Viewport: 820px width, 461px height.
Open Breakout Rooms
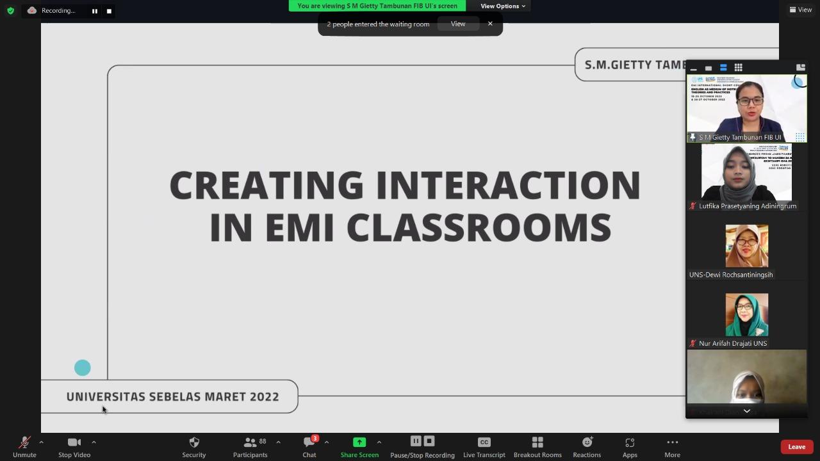coord(537,447)
